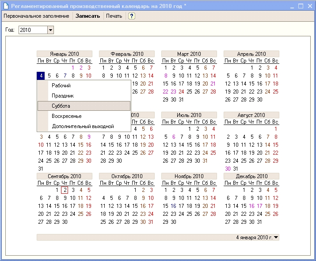
Task: Select September 2 outlined date
Action: point(65,190)
